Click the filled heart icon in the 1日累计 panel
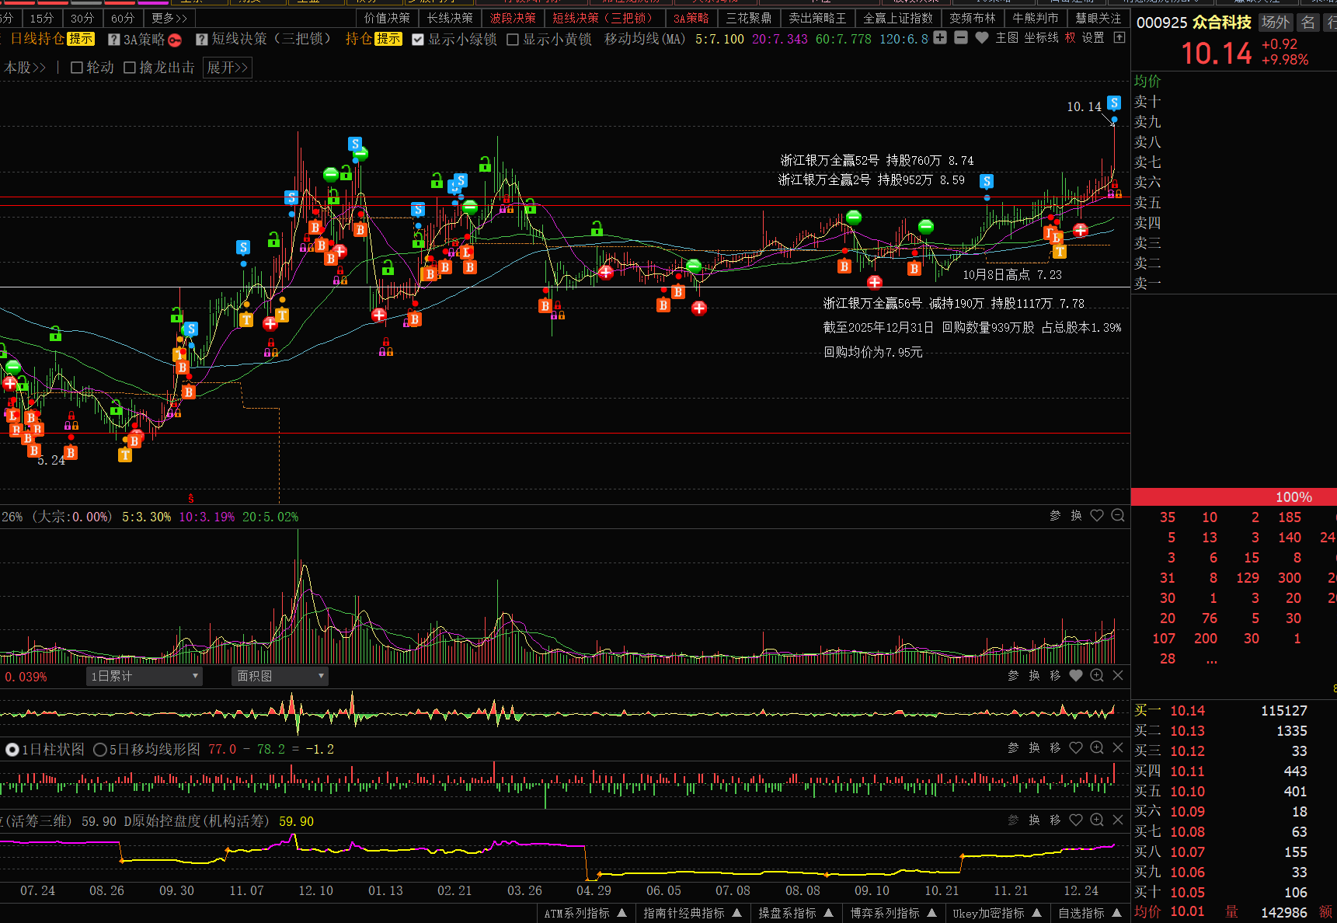 [1076, 676]
